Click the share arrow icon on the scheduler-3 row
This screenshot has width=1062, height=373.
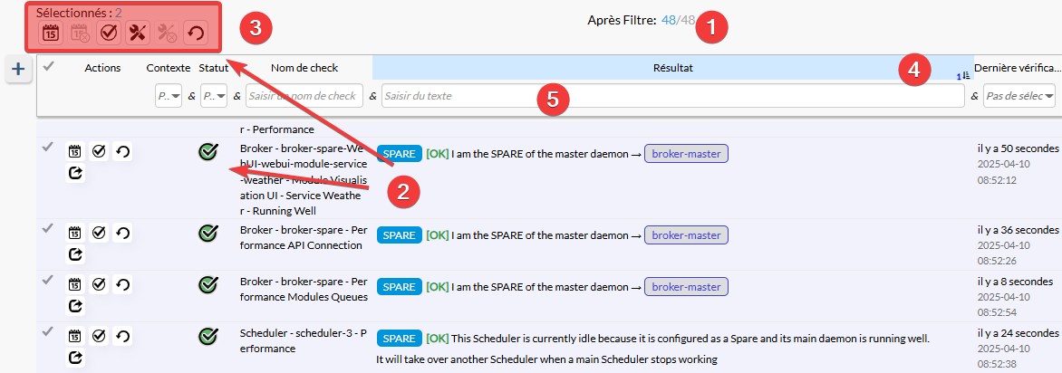click(x=75, y=357)
